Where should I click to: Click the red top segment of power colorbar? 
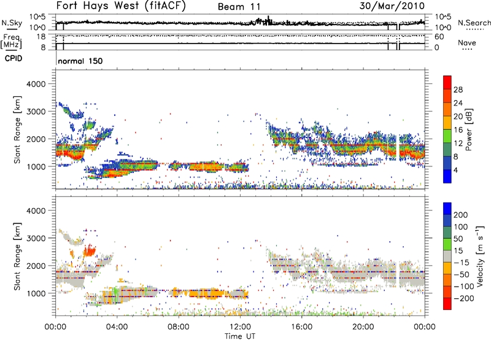447,82
